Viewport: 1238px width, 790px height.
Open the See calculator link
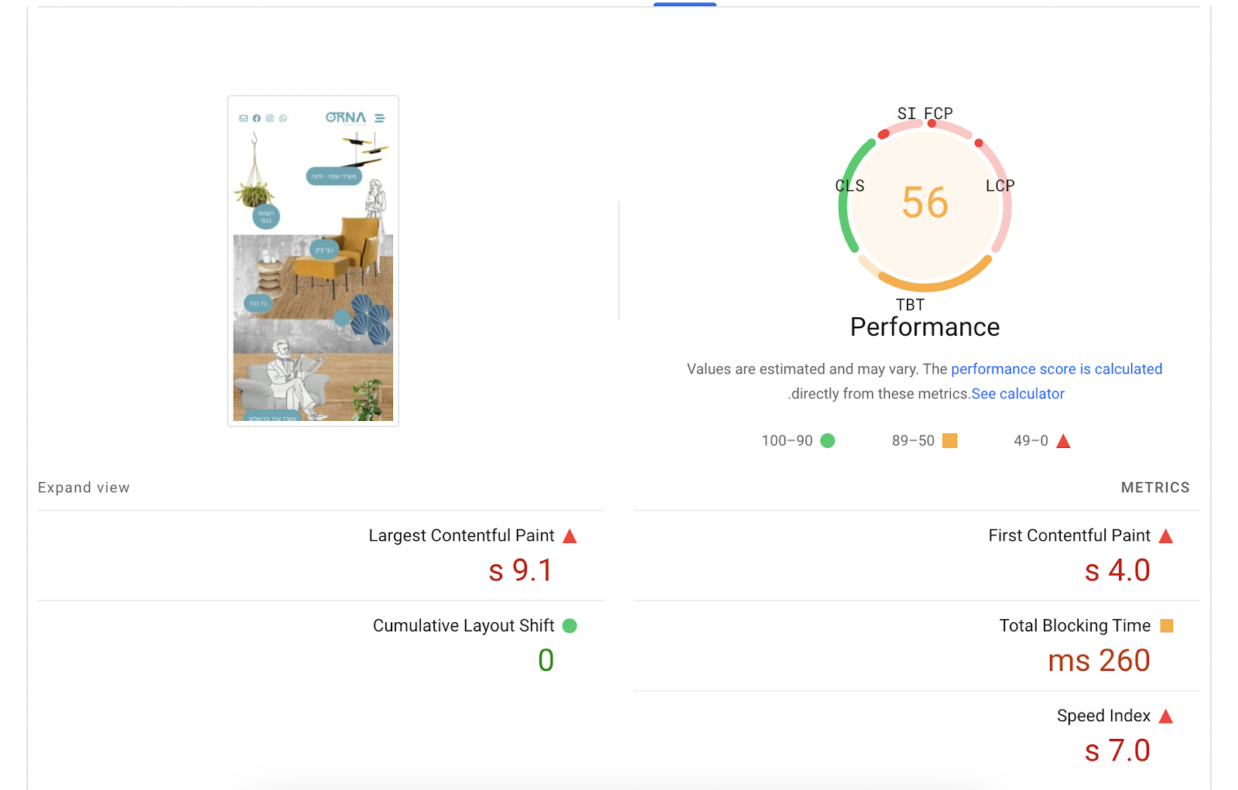click(1017, 394)
